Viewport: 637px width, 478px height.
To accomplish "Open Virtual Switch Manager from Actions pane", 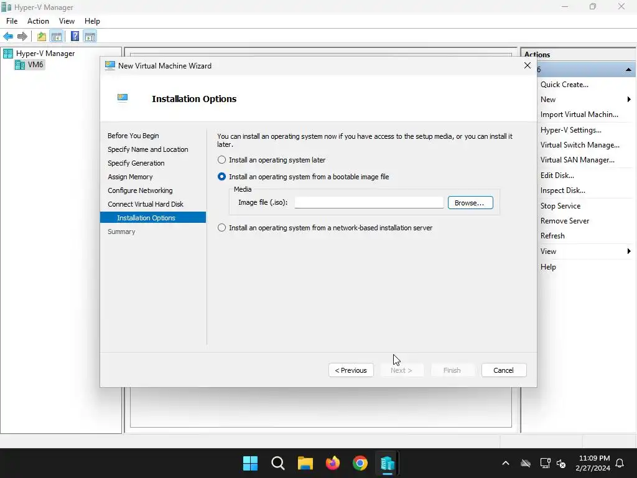I will pos(580,145).
